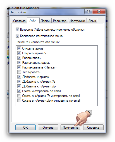The width and height of the screenshot is (115, 142).
Task: Toggle Распаковать в <Папка> checkbox
Action: [x=19, y=67]
